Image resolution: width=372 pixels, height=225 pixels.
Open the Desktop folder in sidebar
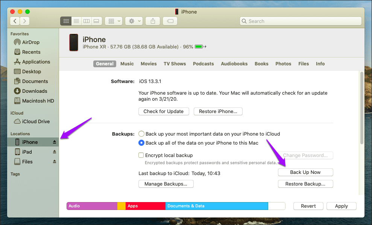coord(33,71)
